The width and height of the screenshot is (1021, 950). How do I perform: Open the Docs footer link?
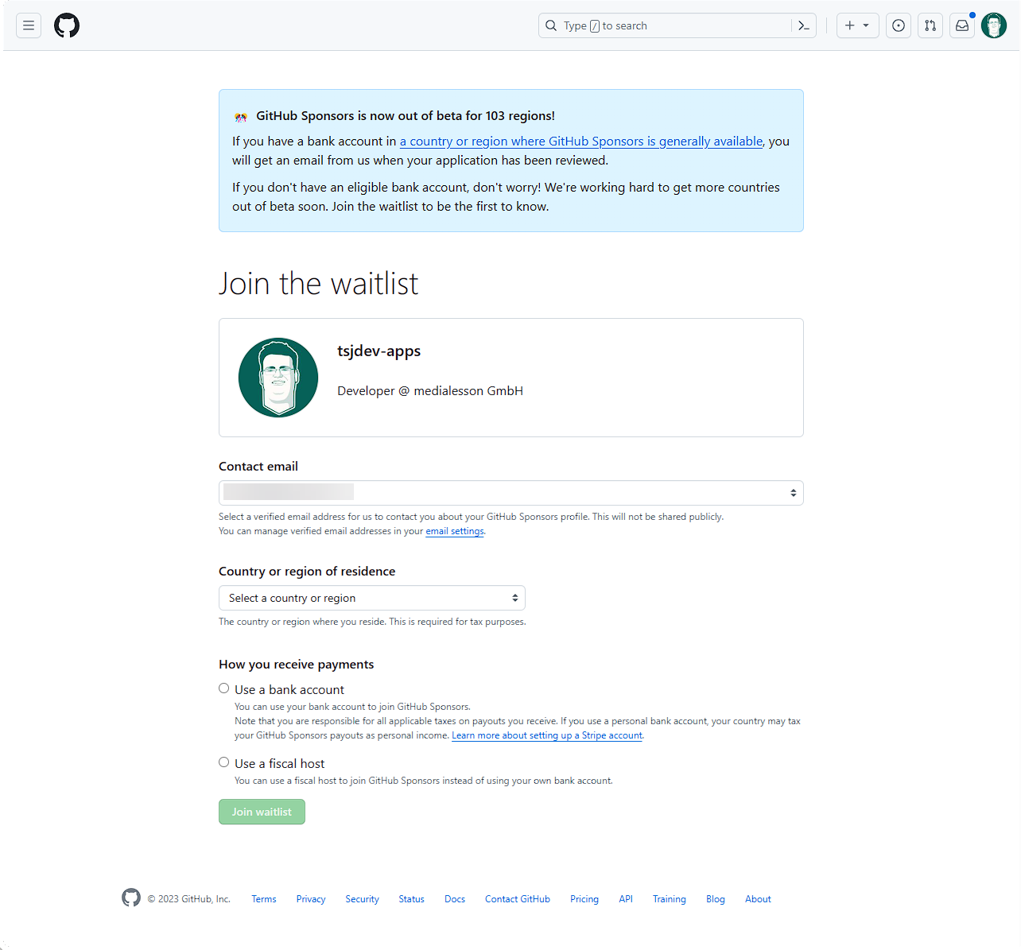tap(455, 899)
